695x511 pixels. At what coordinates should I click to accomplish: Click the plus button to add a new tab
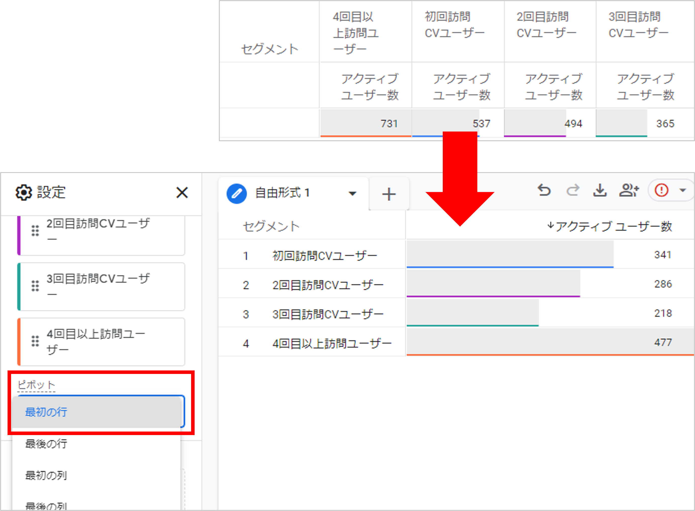tap(389, 194)
